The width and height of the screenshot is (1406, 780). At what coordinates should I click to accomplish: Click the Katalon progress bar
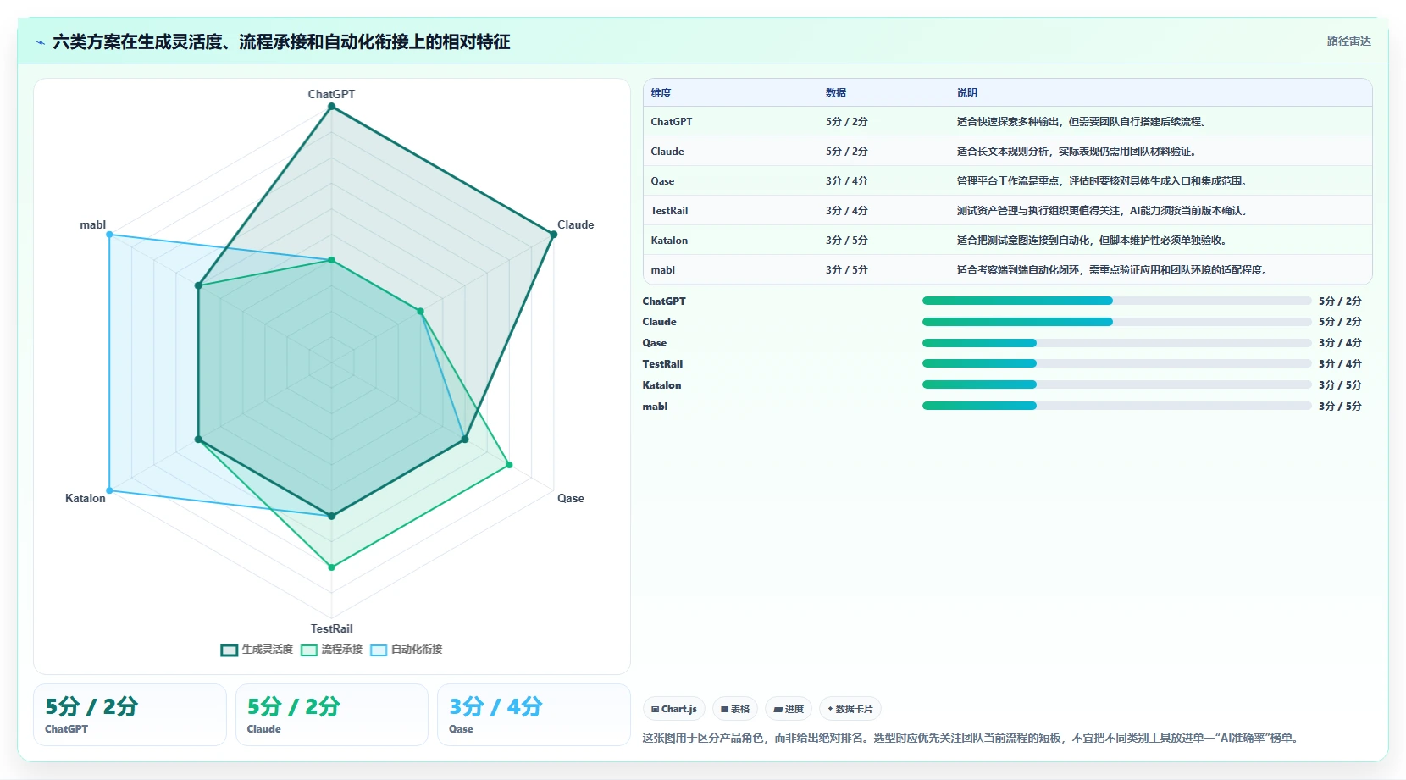point(1116,384)
